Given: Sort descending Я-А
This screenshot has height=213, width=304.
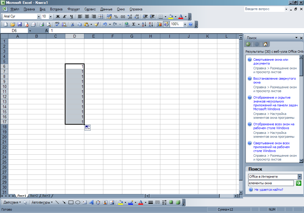Looking at the screenshot, I should coord(151,24).
